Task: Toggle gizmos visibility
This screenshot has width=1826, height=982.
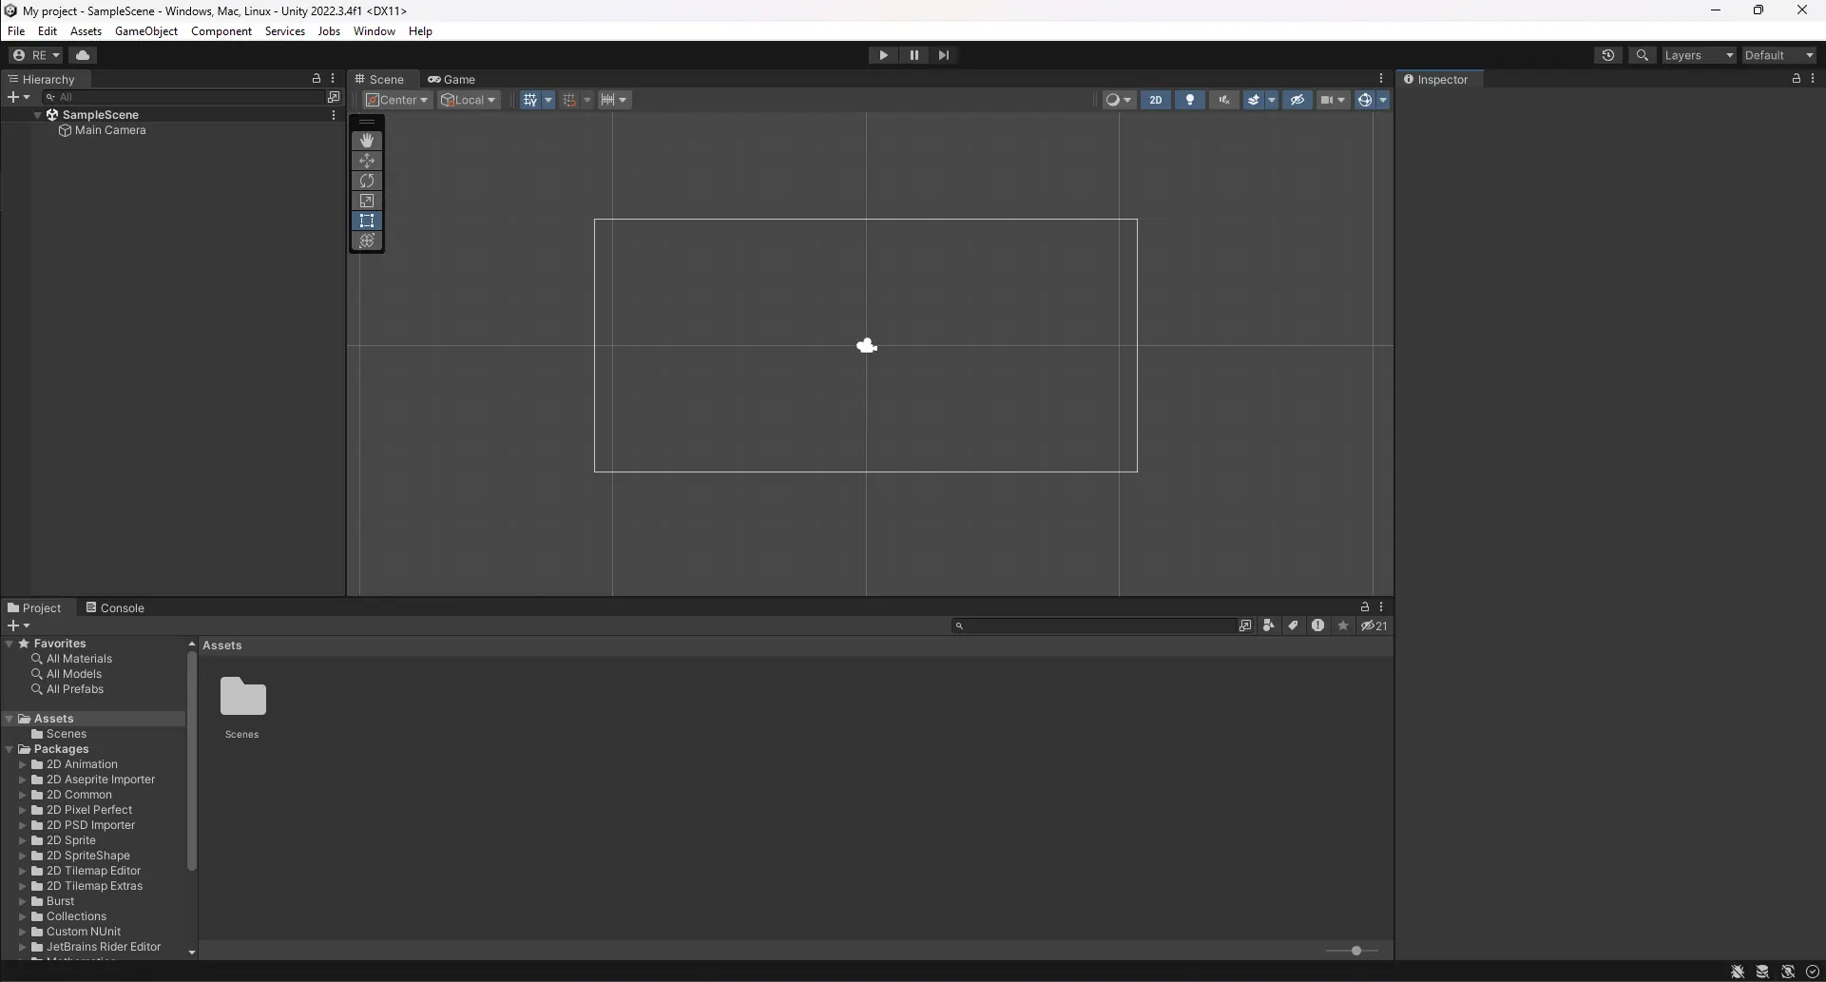Action: 1364,100
